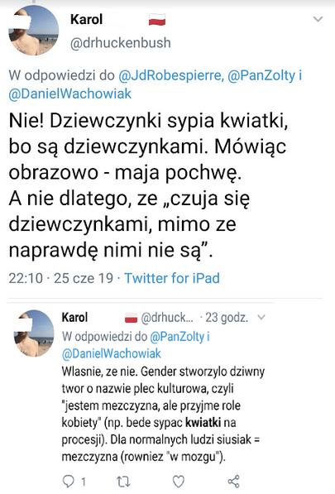335x494 pixels.
Task: Click the @drhuckenbush handle at top
Action: tap(121, 43)
